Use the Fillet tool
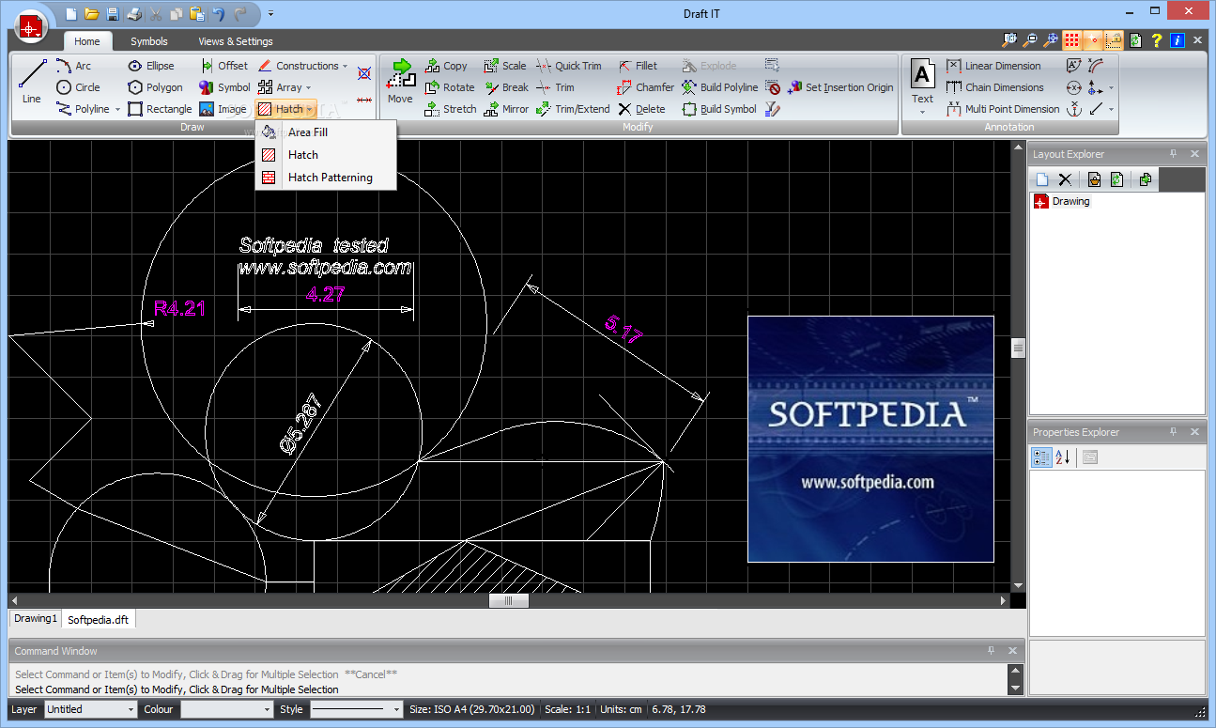Image resolution: width=1216 pixels, height=728 pixels. (638, 66)
